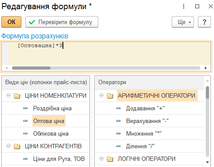Select the ЛОГІЧНІ ОПЕРАТОРИ folder row
The height and width of the screenshot is (167, 214).
[x=150, y=159]
